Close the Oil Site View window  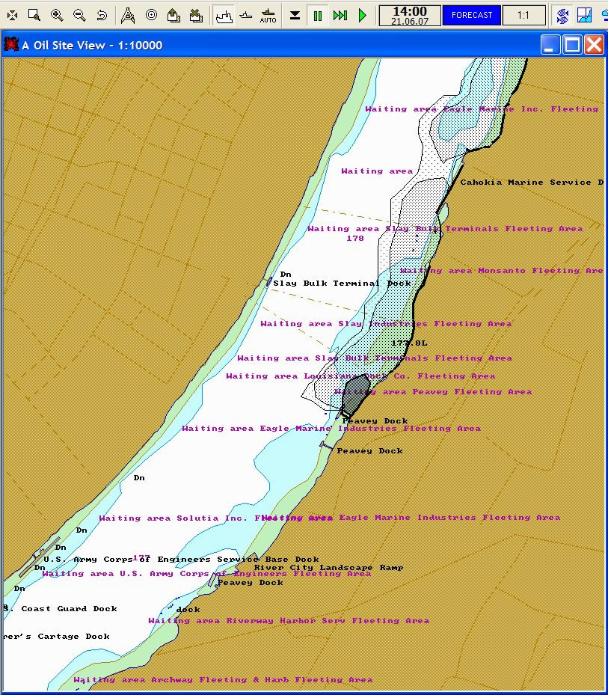point(594,45)
